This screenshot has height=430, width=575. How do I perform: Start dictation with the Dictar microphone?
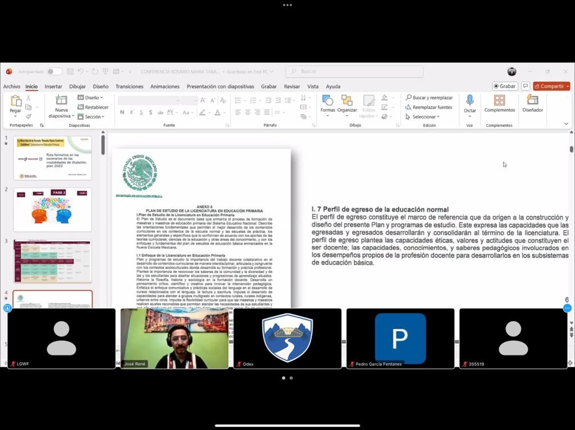pos(469,102)
